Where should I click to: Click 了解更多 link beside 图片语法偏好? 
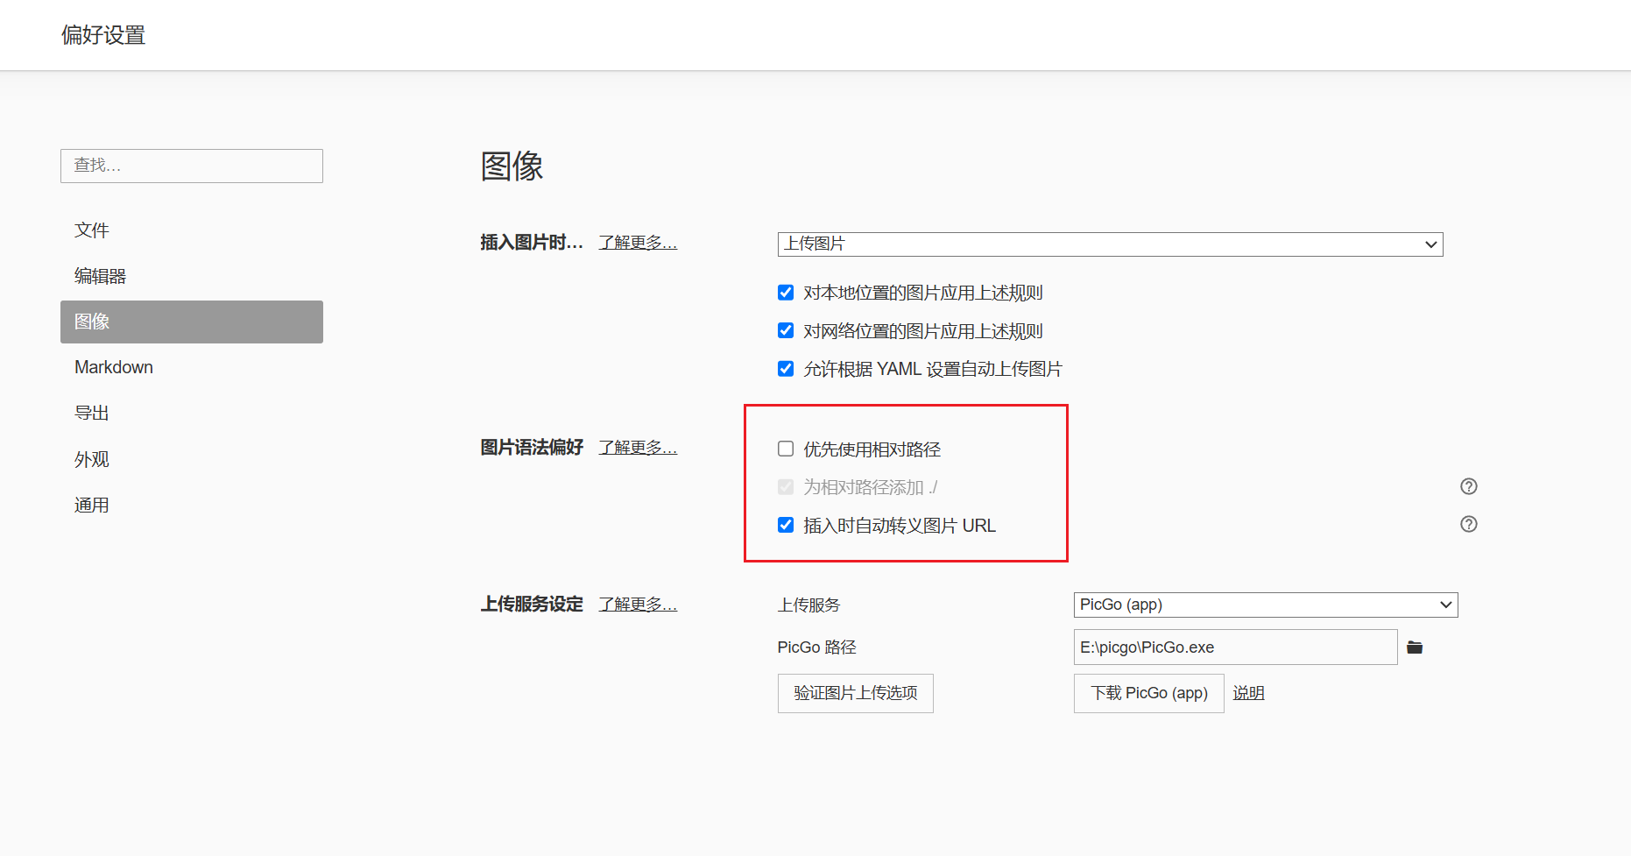[638, 448]
